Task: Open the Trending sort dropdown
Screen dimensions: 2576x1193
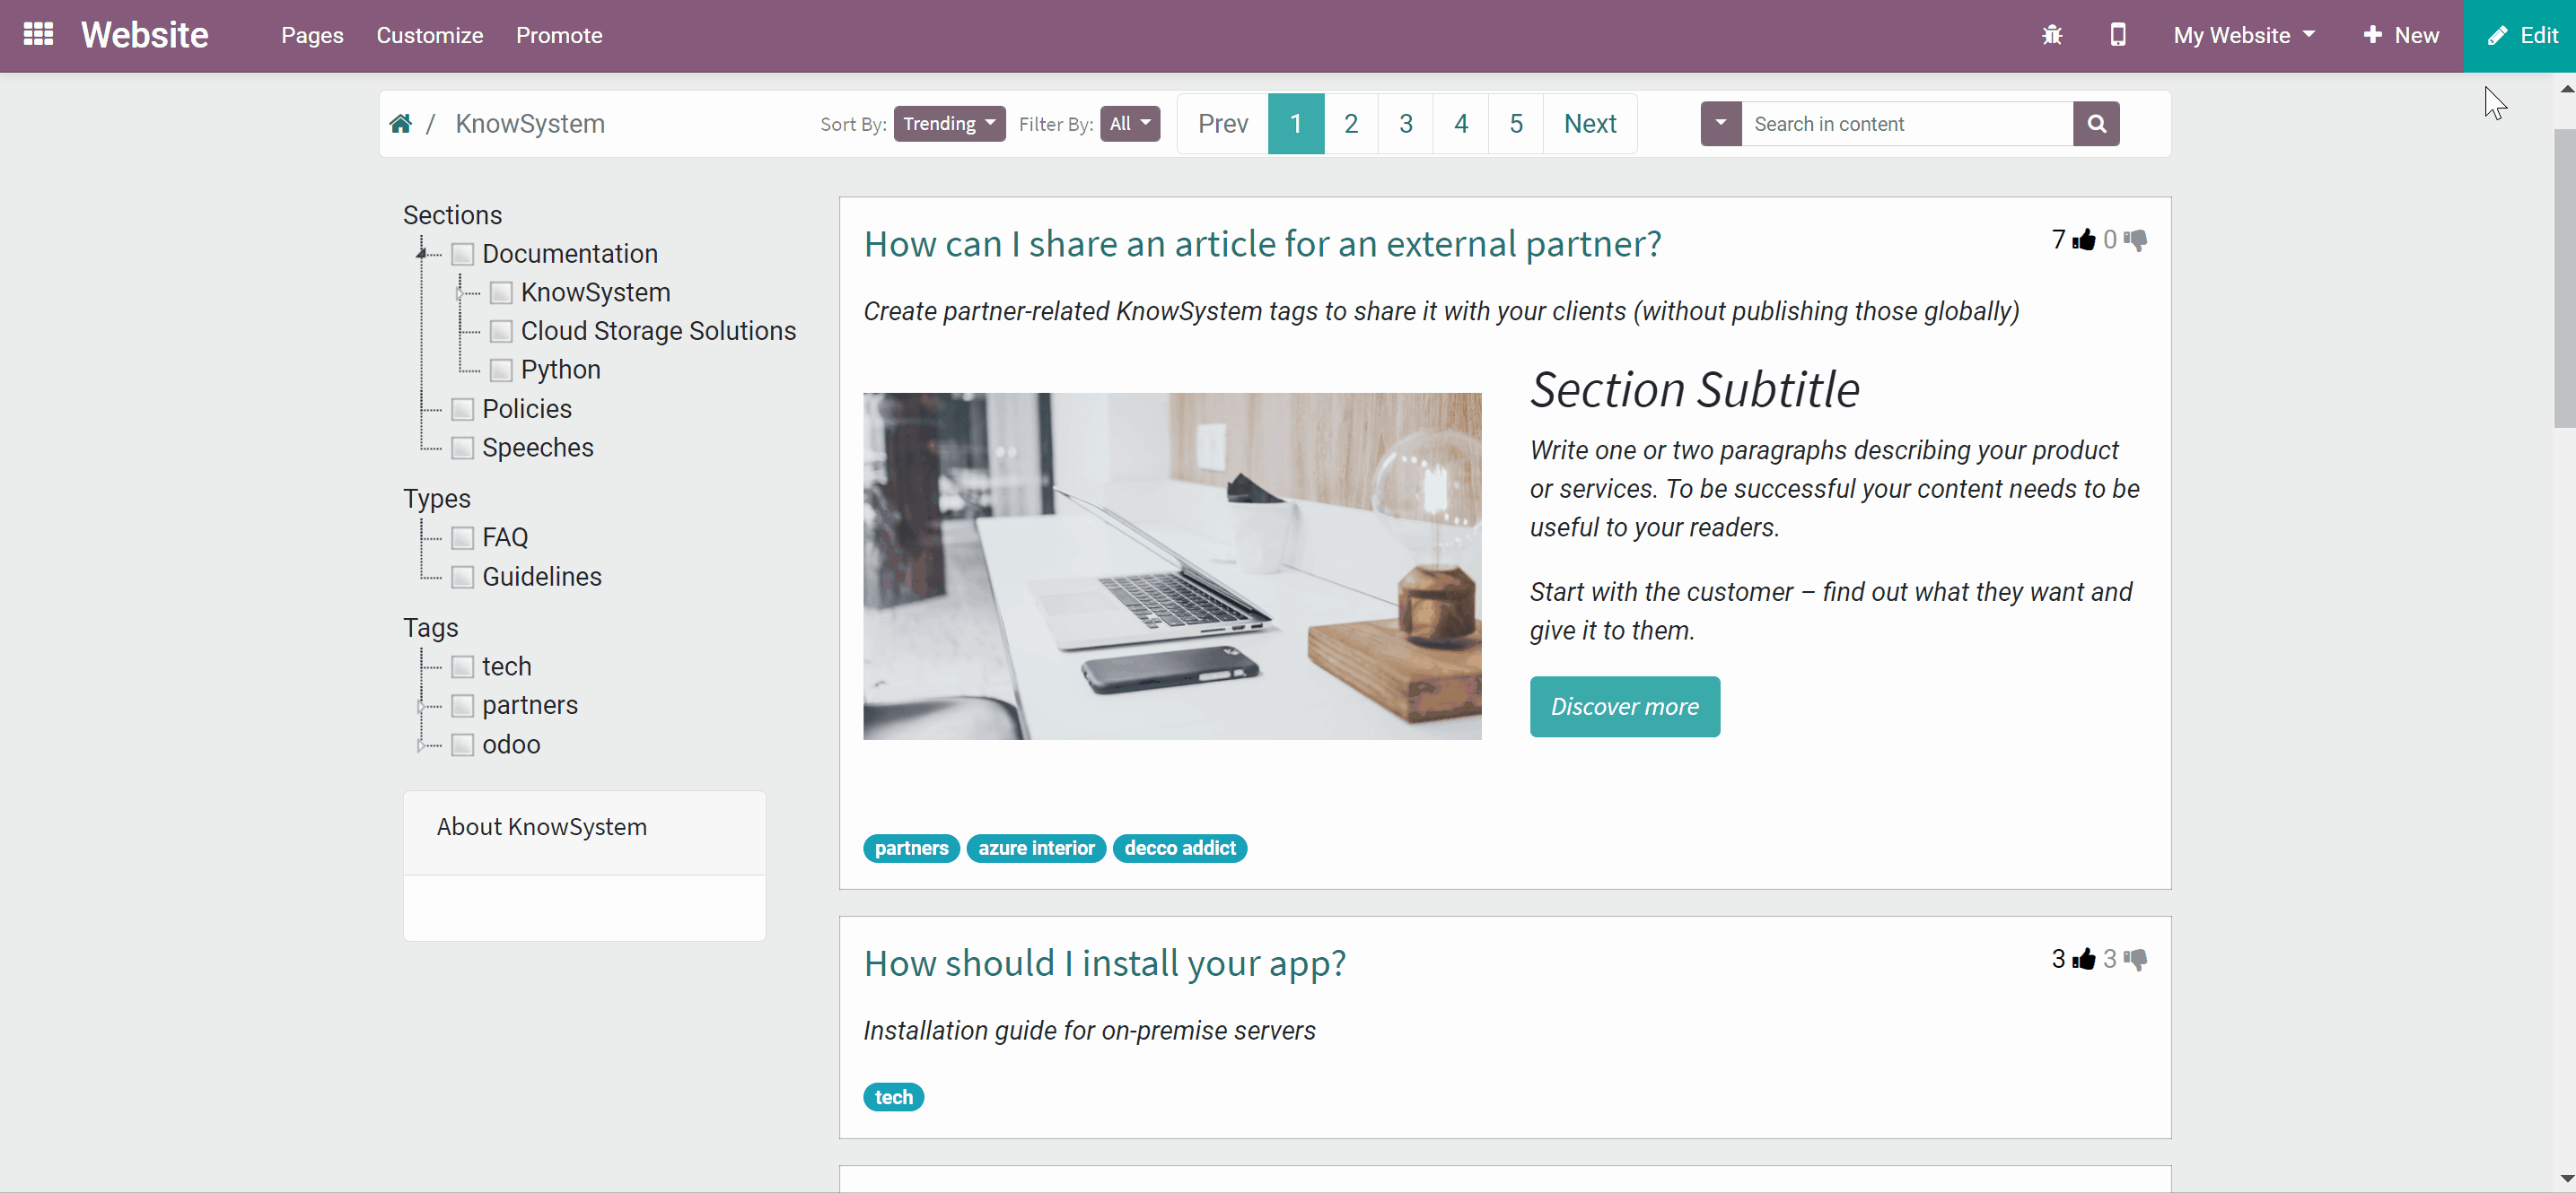Action: click(949, 124)
